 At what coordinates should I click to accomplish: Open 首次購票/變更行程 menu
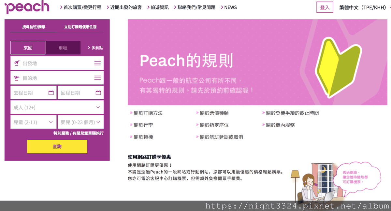(80, 7)
